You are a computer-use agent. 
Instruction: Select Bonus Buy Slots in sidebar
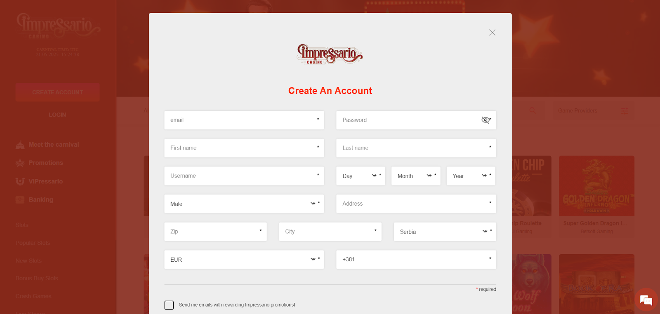37,279
